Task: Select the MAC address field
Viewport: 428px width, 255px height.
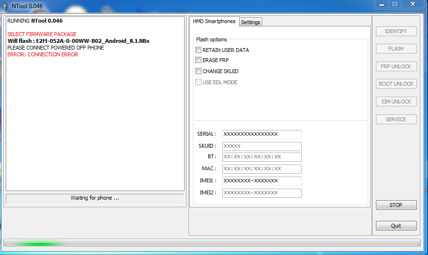Action: pos(262,169)
